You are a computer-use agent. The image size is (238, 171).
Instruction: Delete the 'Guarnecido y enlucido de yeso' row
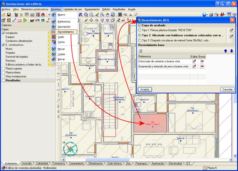[x=202, y=67]
